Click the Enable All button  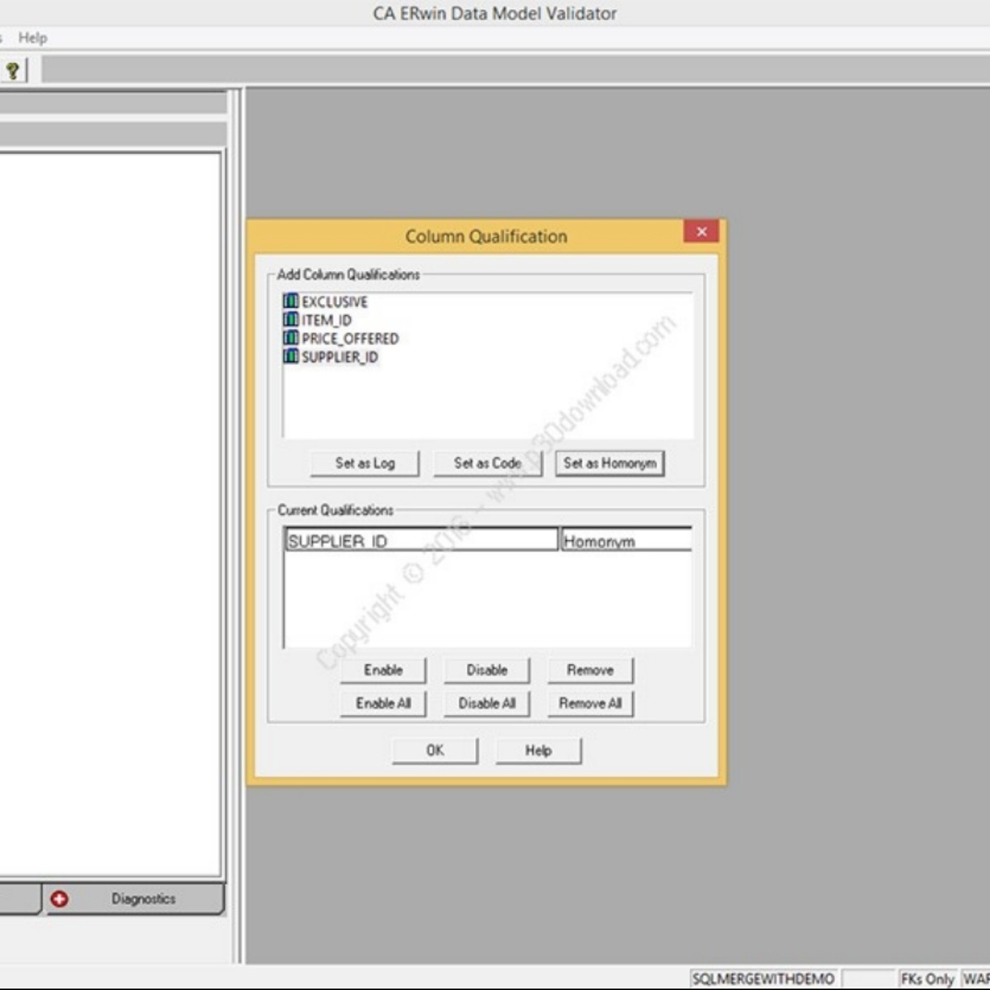pos(383,703)
